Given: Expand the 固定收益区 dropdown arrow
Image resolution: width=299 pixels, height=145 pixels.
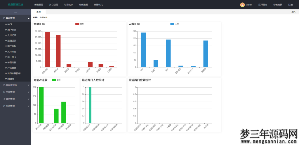Looking at the screenshot, I should (x=28, y=85).
